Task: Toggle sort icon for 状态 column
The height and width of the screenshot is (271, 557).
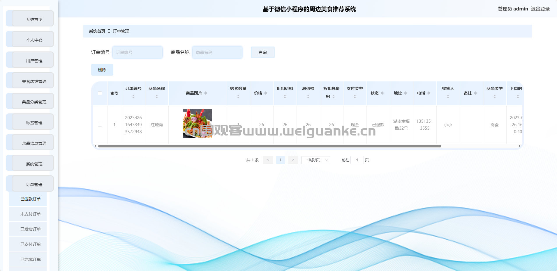Action: (382, 93)
